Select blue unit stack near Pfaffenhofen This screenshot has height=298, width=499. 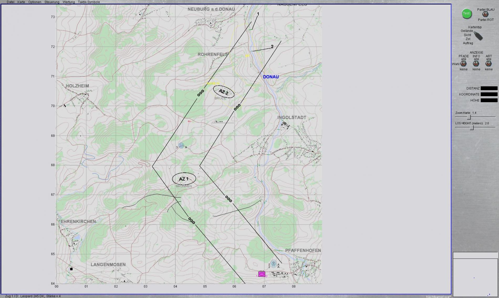(x=273, y=264)
